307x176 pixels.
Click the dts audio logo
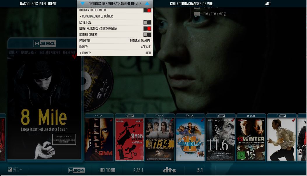coord(169,170)
